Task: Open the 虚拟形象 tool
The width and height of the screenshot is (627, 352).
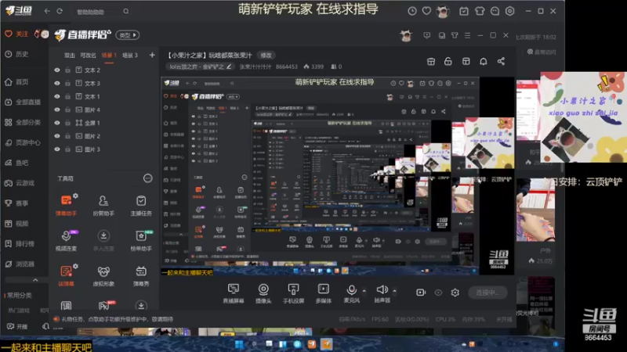Action: 103,275
